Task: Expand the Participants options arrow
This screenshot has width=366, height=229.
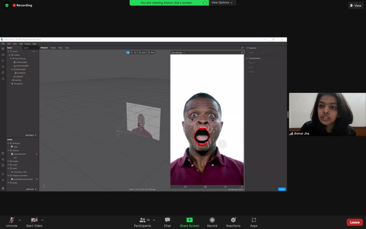Action: (154, 220)
